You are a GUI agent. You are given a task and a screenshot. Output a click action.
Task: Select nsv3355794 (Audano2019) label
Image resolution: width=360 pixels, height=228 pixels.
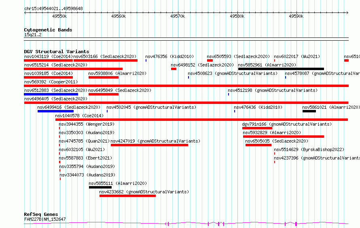pos(87,166)
